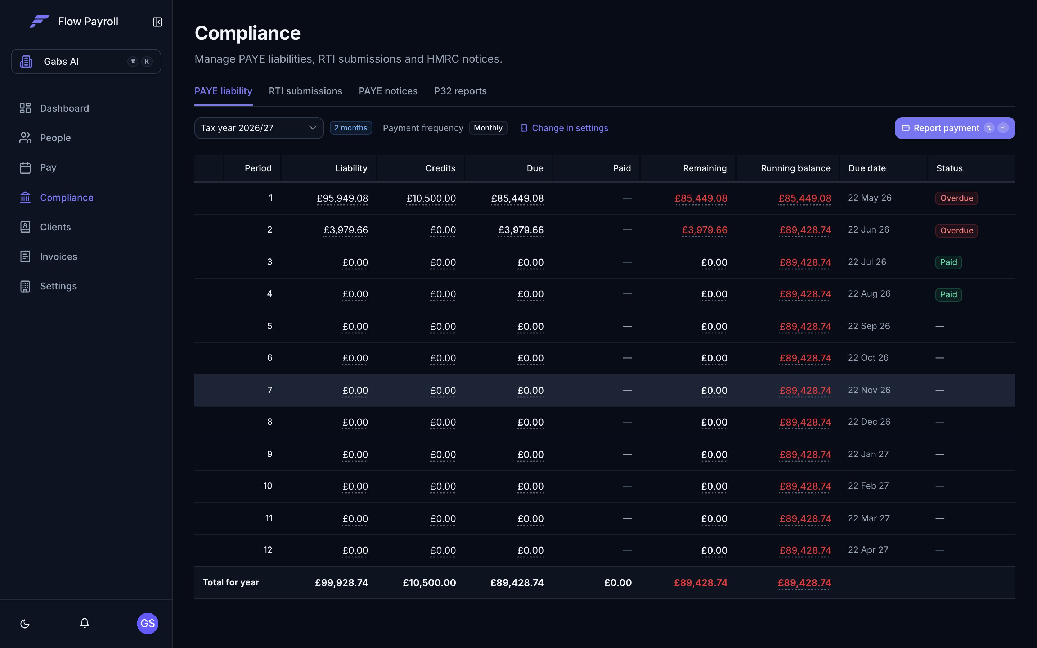Open the Gabs AI company switcher
1037x648 pixels.
(86, 62)
